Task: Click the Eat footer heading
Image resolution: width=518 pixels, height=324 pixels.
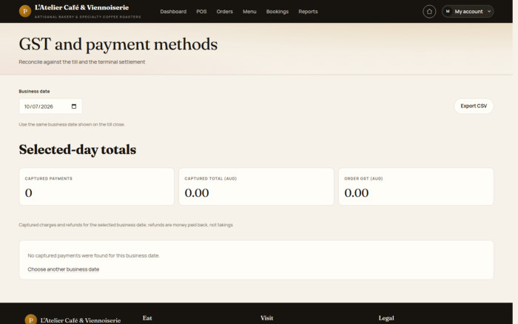Action: point(147,318)
